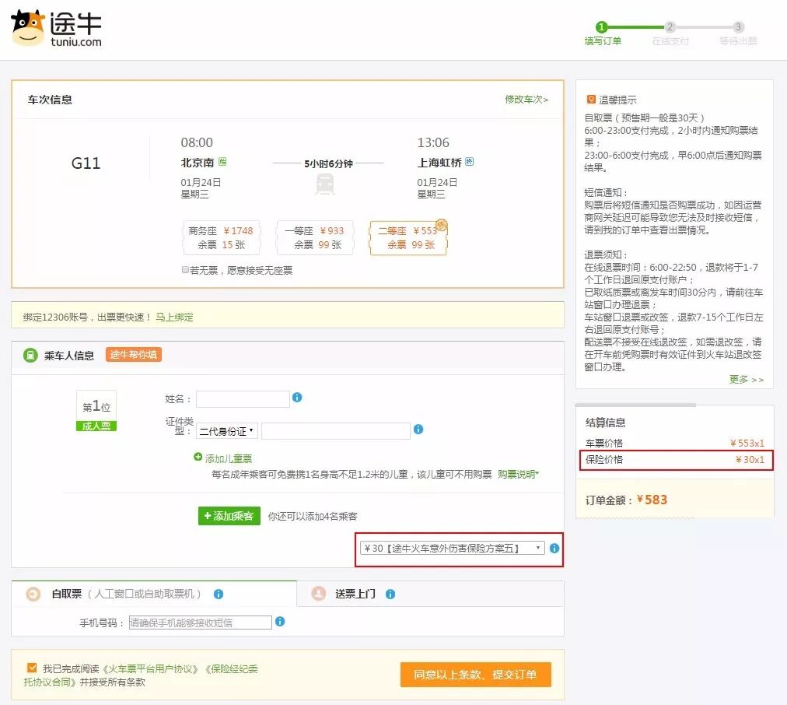The height and width of the screenshot is (705, 787).
Task: Click the train icon between stations
Action: [x=324, y=185]
